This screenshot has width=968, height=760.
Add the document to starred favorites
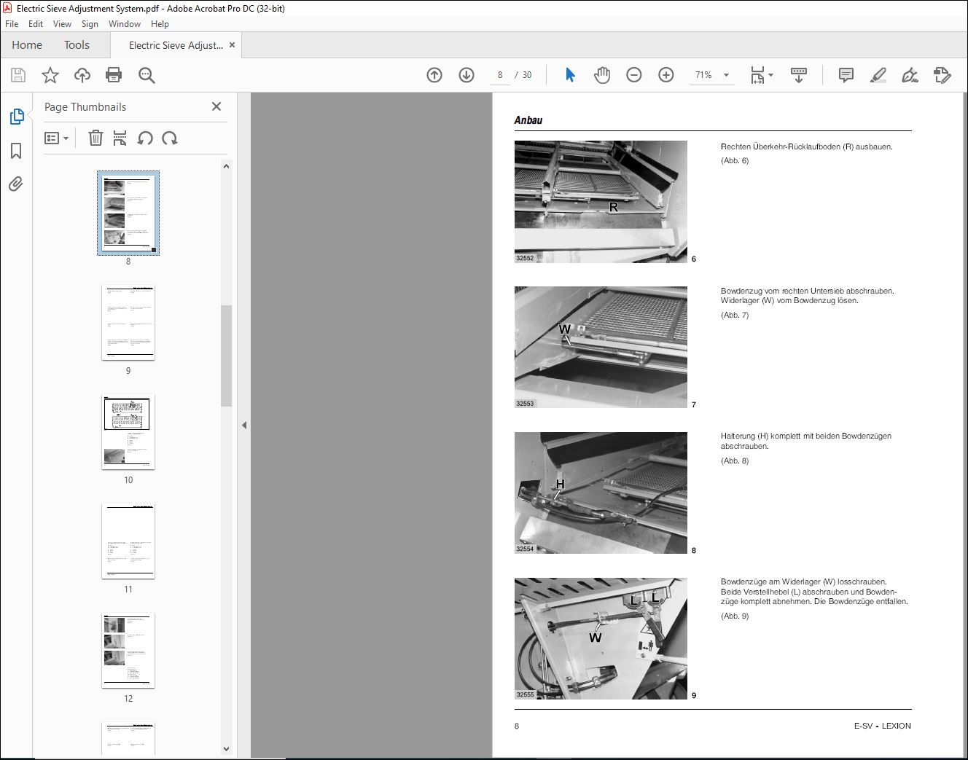[50, 75]
